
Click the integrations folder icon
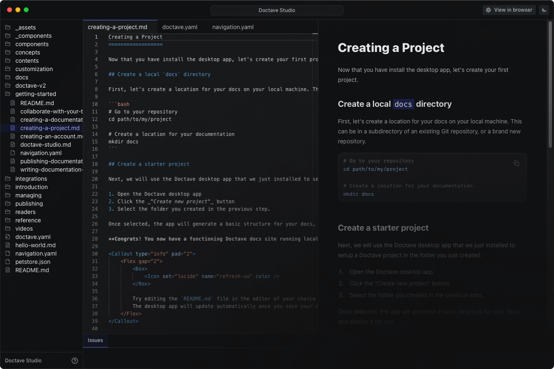pos(7,179)
